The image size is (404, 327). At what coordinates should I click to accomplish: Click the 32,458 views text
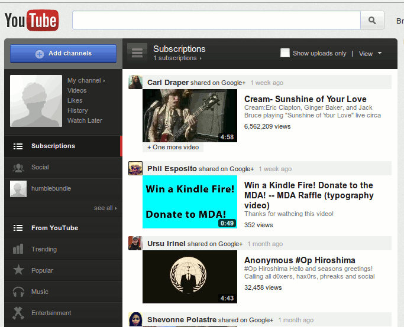click(263, 287)
